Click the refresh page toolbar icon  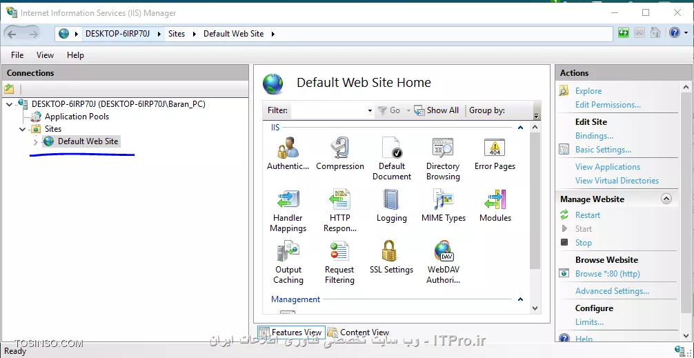tap(624, 32)
